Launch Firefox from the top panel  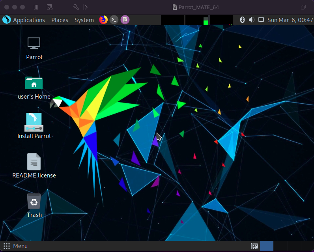[x=103, y=20]
